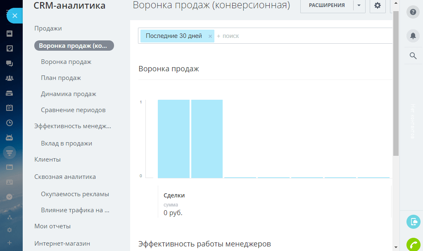Expand the Расширения dropdown arrow

tap(359, 5)
